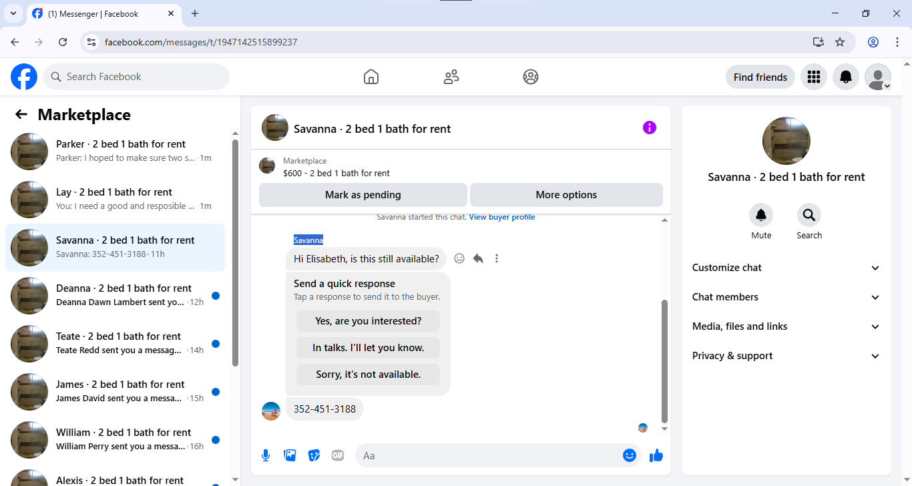The height and width of the screenshot is (486, 912).
Task: Open Chrome three-dot menu
Action: (897, 42)
